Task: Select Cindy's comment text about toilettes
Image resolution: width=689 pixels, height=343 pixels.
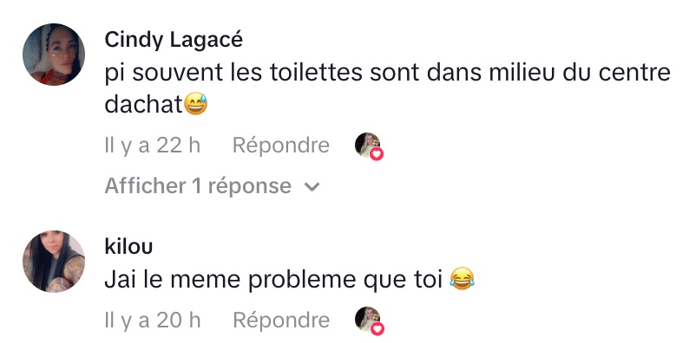Action: click(388, 88)
